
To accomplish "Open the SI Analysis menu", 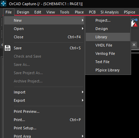I will [109, 12].
